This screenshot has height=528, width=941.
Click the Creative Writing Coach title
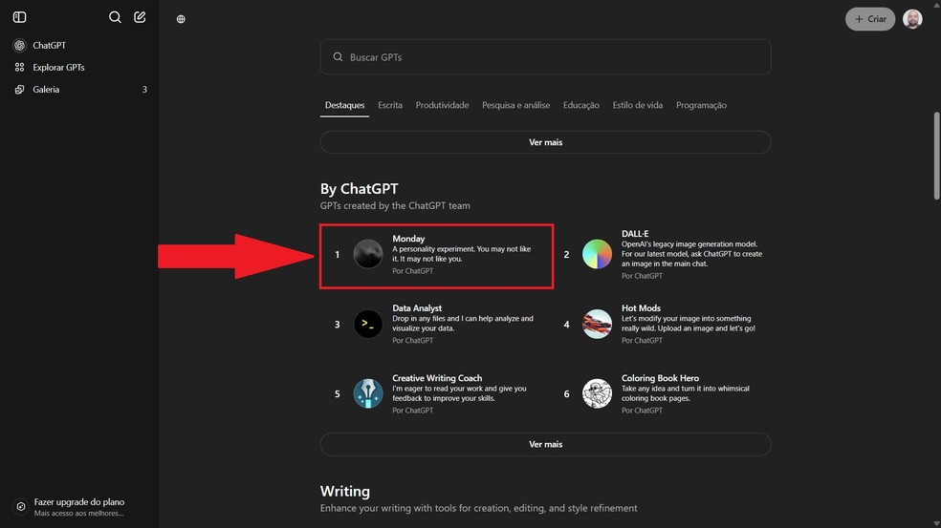click(437, 378)
